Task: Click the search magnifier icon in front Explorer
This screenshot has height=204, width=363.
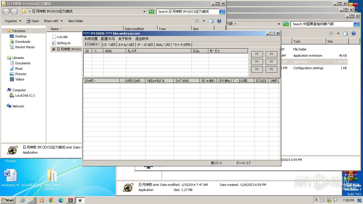Action: (x=222, y=12)
